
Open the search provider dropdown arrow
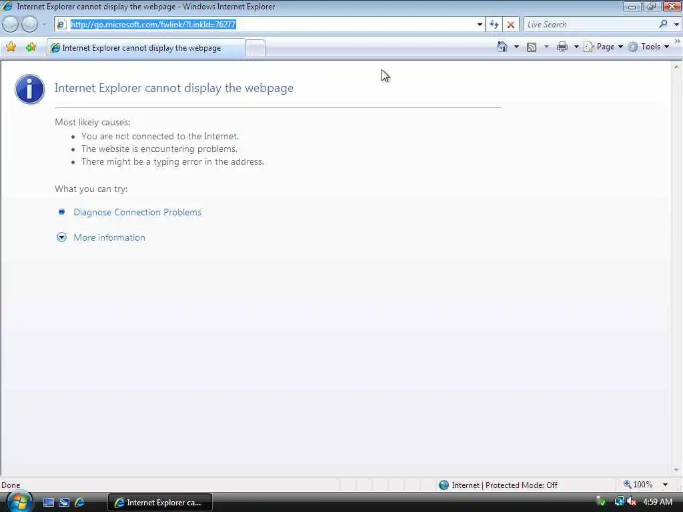click(676, 25)
